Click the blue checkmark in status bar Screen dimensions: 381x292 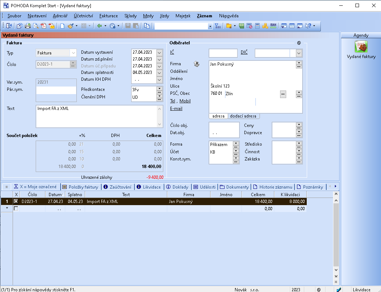[x=339, y=289]
